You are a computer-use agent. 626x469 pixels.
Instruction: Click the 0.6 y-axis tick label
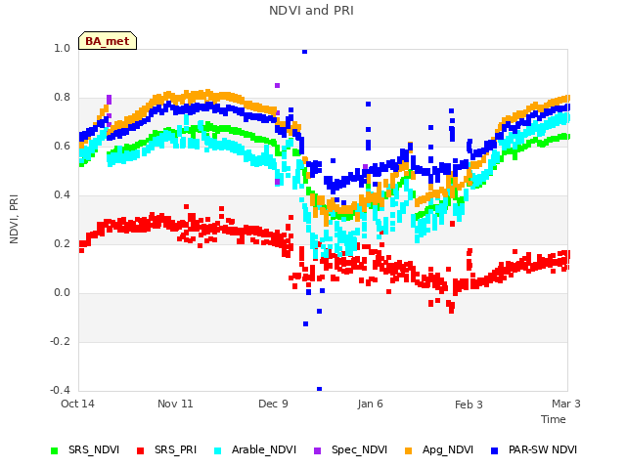click(62, 146)
